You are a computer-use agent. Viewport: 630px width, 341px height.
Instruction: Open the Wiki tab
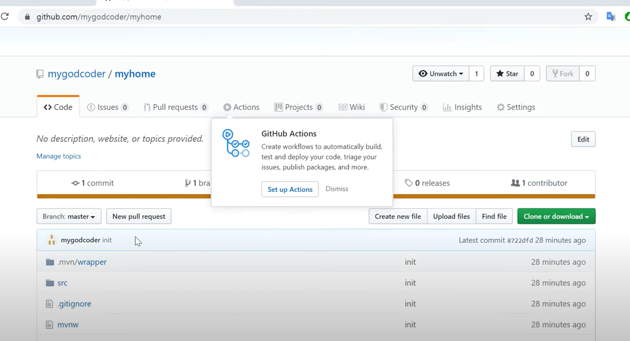[x=352, y=107]
